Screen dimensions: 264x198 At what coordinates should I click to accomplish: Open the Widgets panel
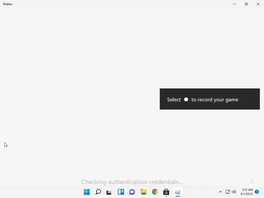[x=121, y=192]
